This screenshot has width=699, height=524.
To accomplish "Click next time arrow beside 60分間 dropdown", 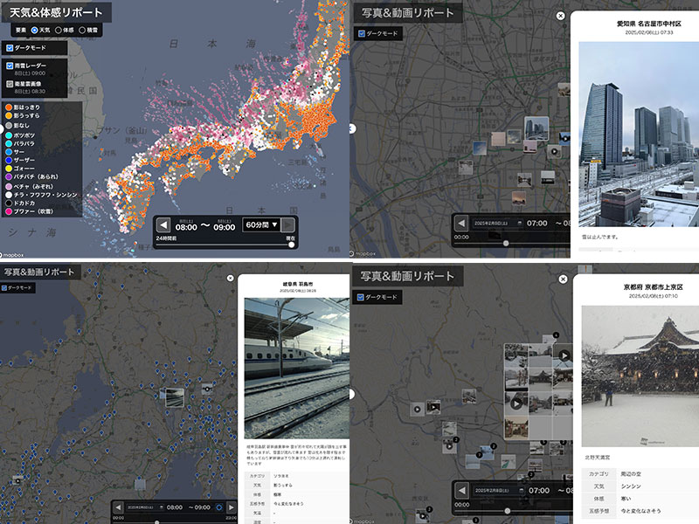I will coord(288,225).
